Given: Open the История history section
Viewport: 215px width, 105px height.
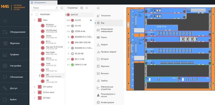Looking at the screenshot, I should pyautogui.click(x=98, y=59).
